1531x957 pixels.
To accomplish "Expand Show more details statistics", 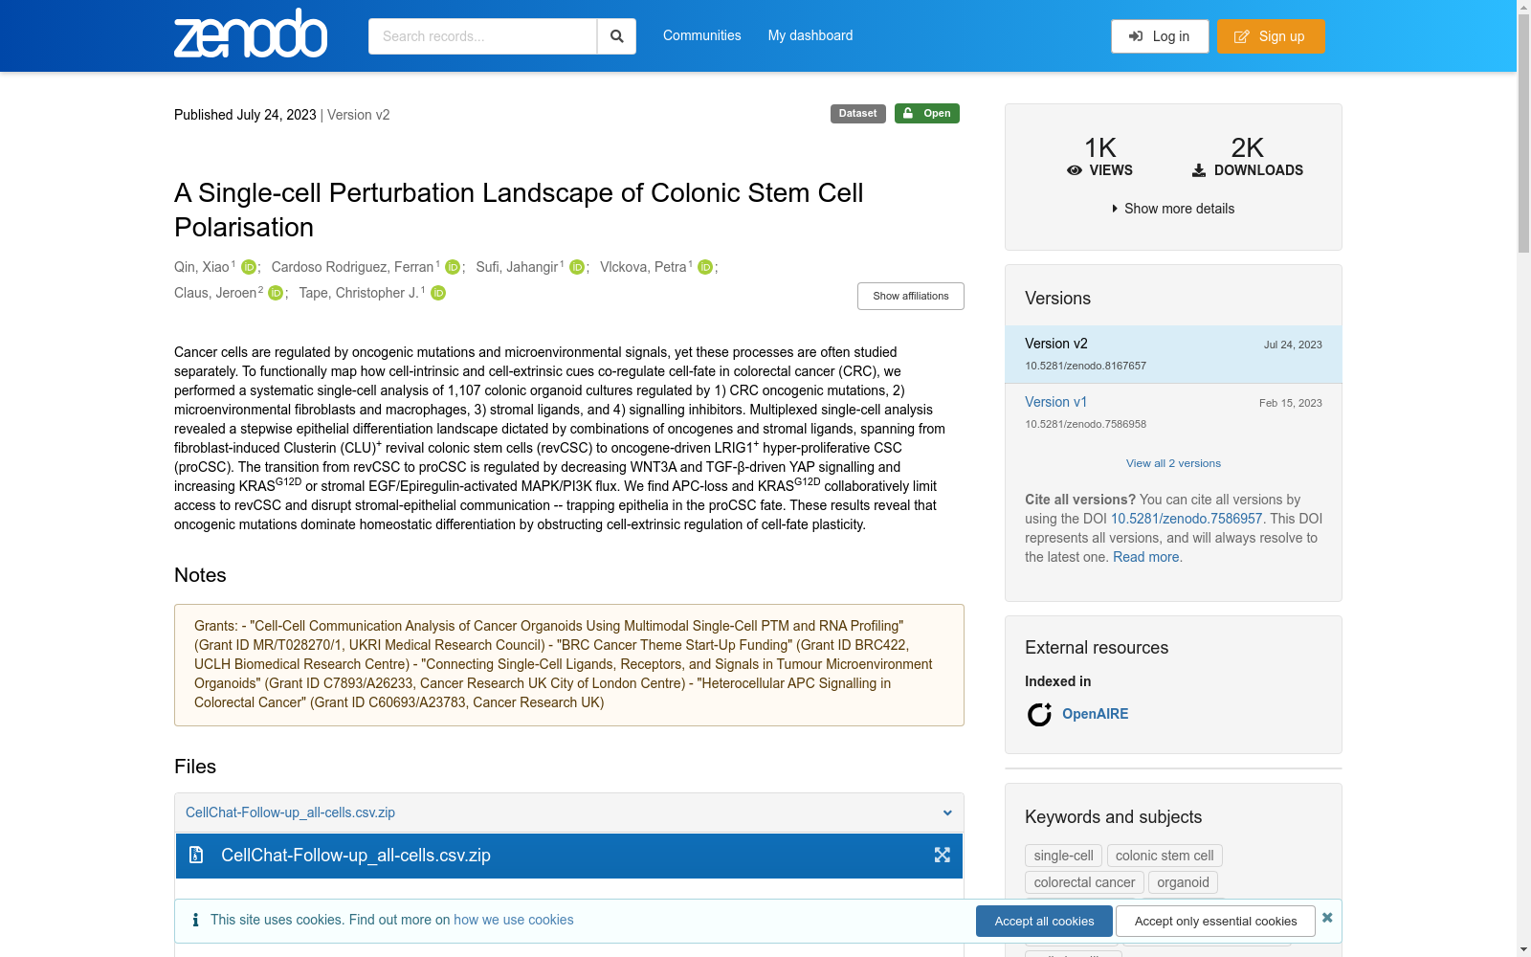I will pyautogui.click(x=1173, y=209).
